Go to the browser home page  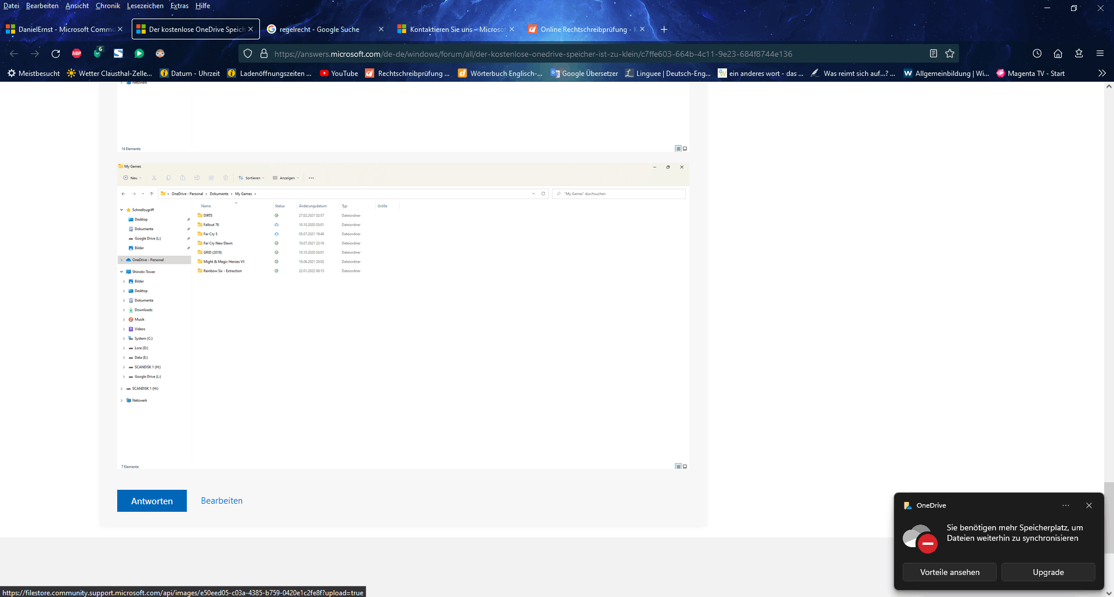coord(1058,54)
